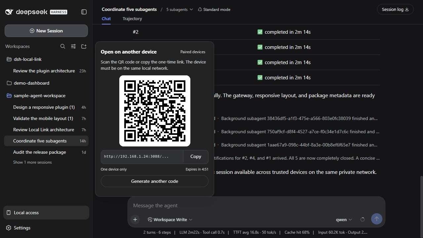Viewport: 423px width, 238px height.
Task: Click the download icon in Session log
Action: [407, 9]
